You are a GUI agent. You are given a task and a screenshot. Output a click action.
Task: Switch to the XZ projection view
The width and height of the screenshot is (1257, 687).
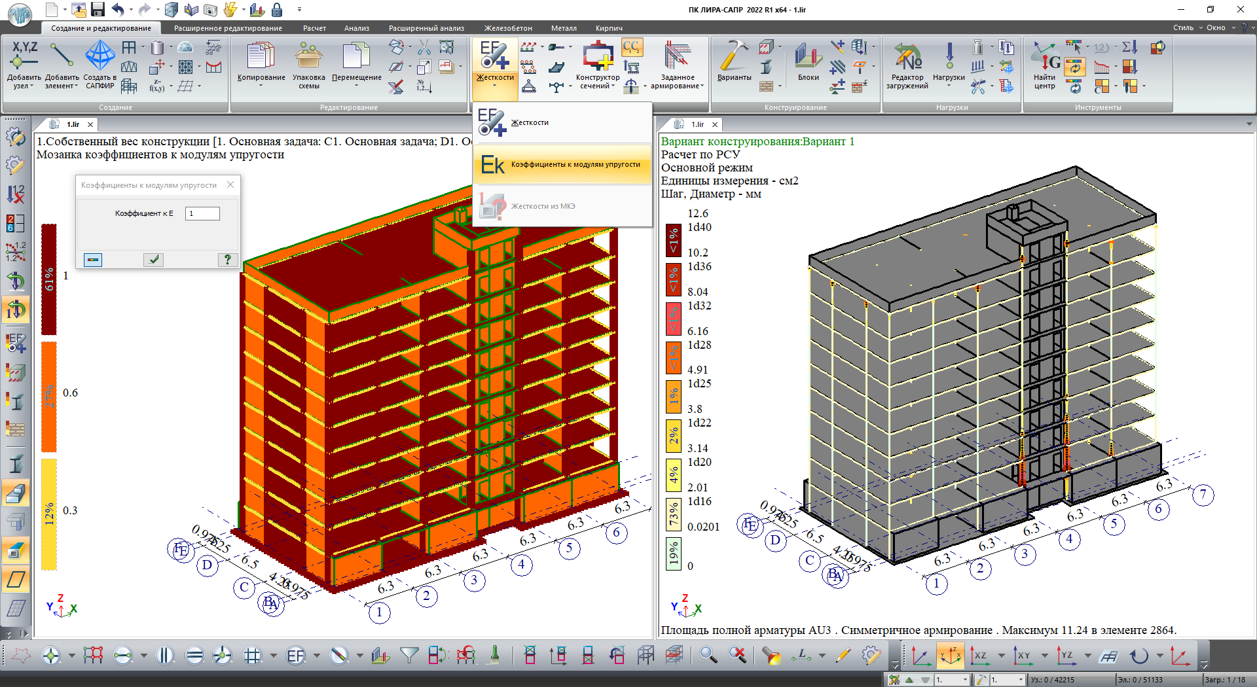point(980,656)
